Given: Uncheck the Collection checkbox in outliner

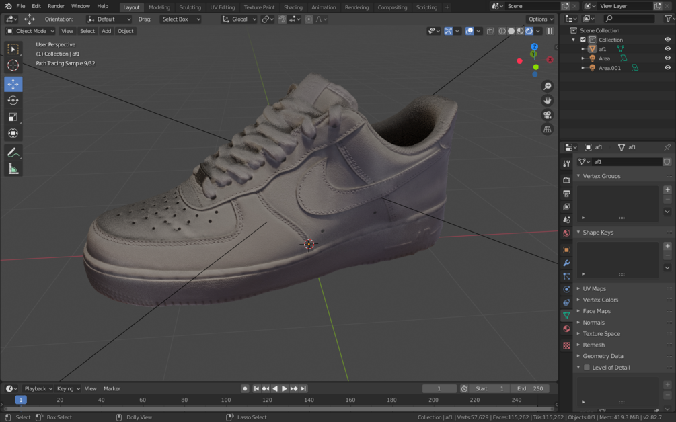Looking at the screenshot, I should coord(583,40).
